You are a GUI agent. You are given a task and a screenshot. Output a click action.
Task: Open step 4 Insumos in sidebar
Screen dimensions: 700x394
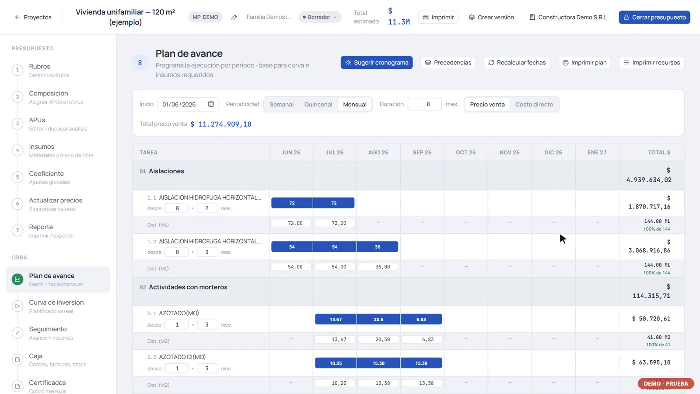(58, 151)
